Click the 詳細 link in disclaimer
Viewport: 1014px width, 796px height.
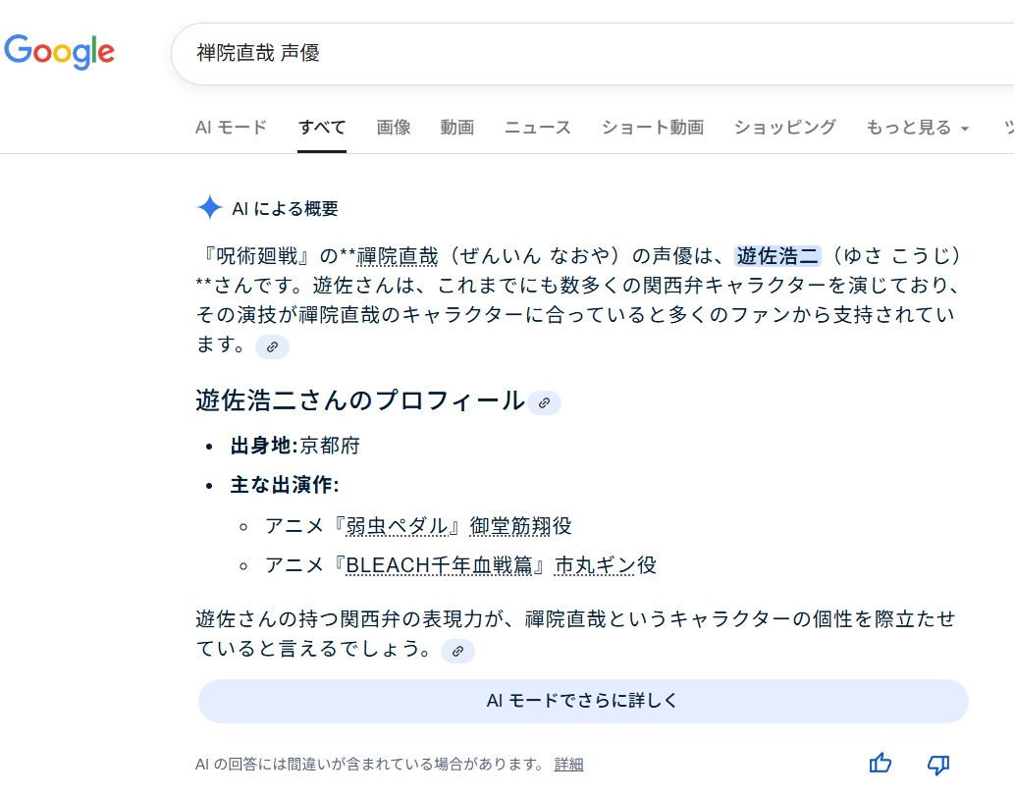tap(569, 765)
